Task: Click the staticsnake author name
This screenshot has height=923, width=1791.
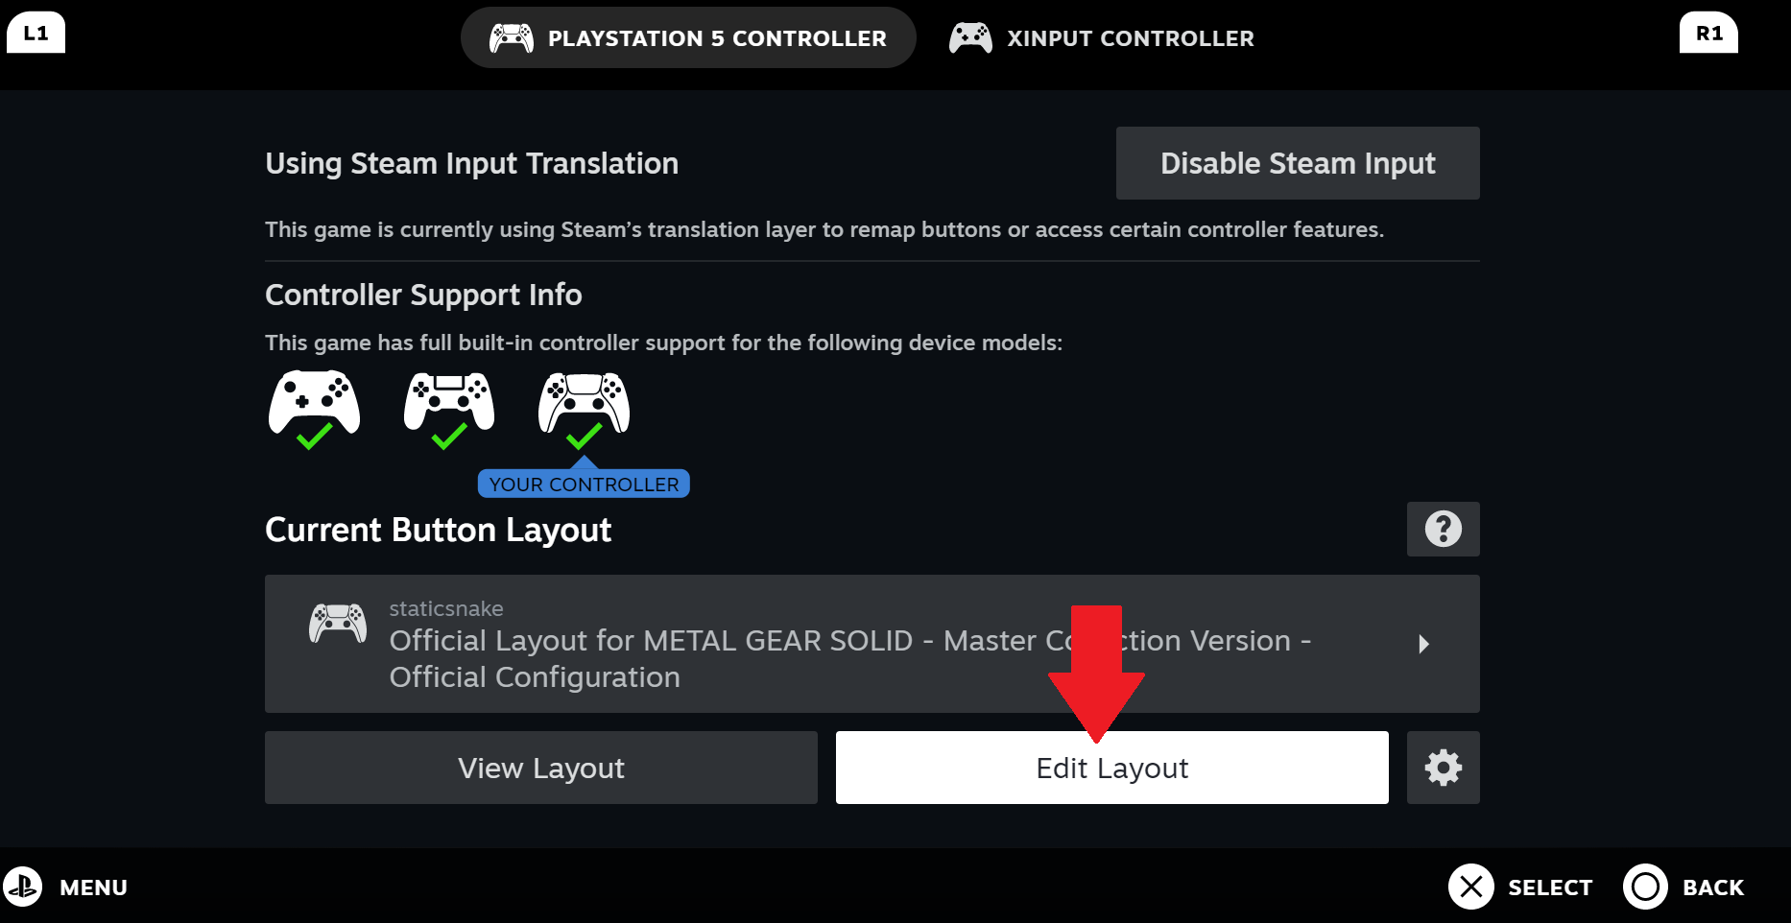Action: [446, 608]
